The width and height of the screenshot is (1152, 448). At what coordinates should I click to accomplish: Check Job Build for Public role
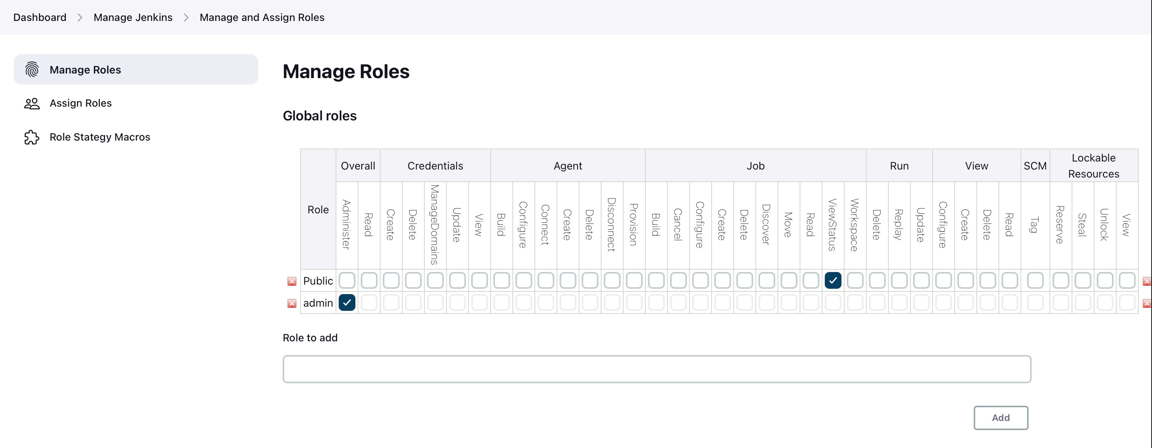click(656, 280)
